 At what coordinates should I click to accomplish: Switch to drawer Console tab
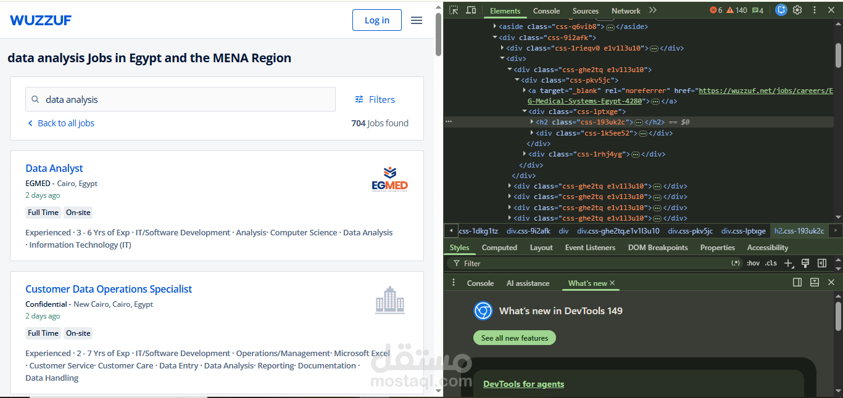(480, 283)
